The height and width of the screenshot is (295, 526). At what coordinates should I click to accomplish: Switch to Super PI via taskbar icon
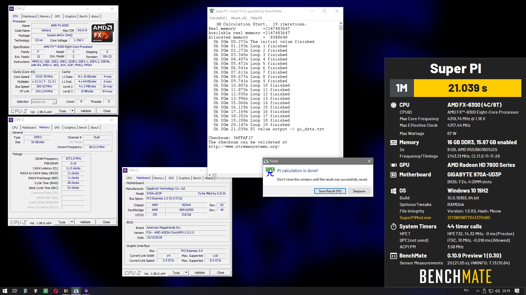pyautogui.click(x=76, y=291)
